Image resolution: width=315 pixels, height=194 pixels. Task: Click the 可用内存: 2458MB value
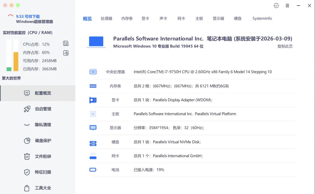tap(40, 61)
